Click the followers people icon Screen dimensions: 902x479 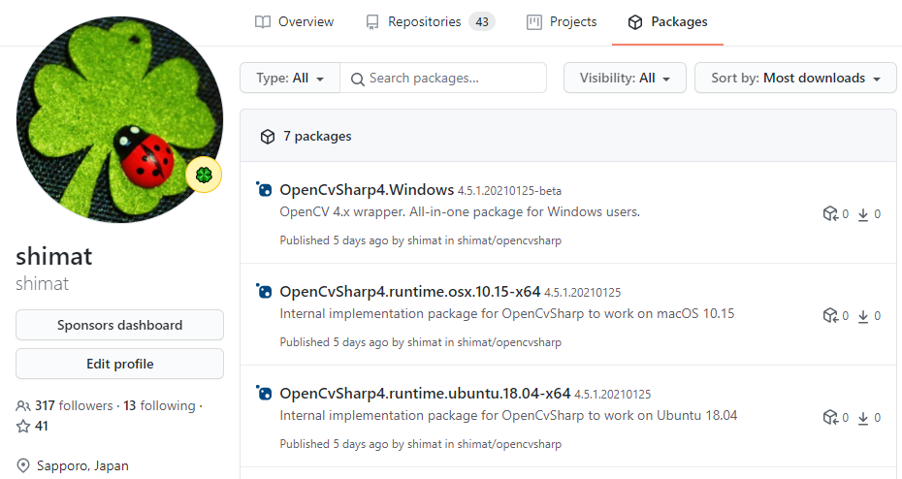tap(23, 406)
